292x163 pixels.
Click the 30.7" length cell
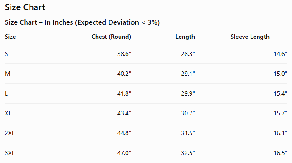click(x=188, y=113)
